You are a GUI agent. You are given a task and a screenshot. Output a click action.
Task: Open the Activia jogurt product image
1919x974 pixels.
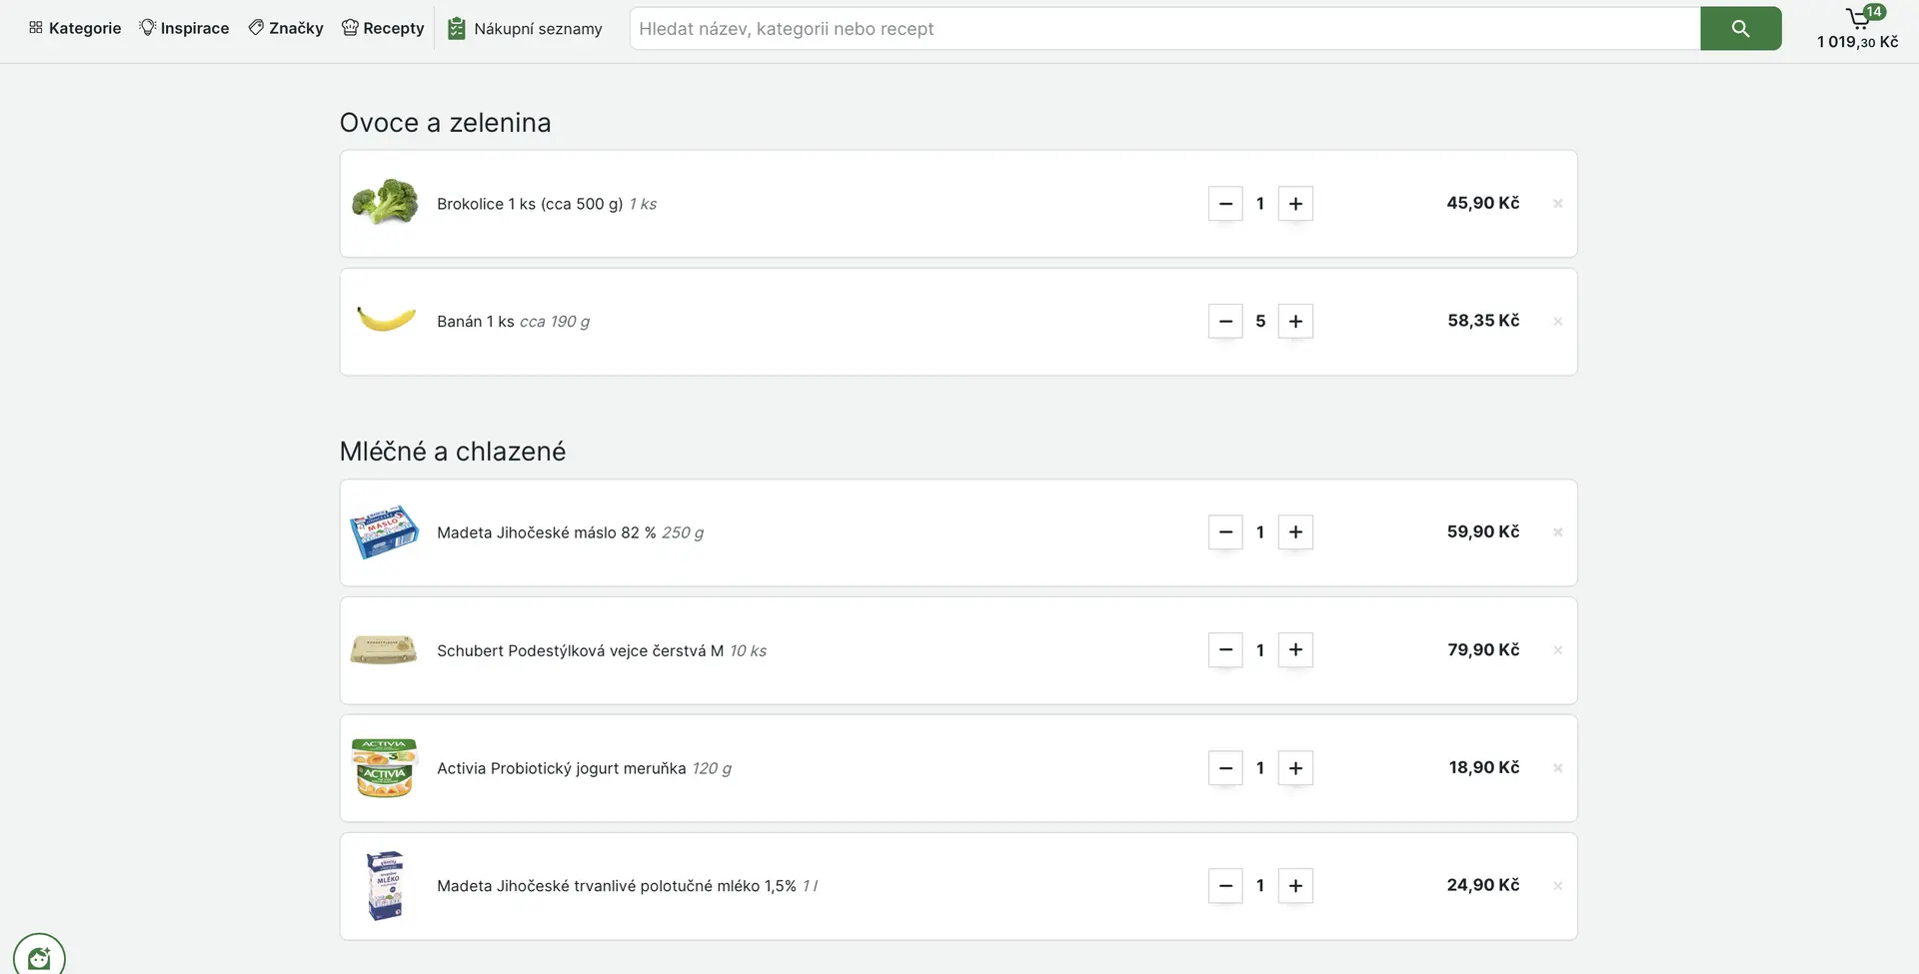385,768
